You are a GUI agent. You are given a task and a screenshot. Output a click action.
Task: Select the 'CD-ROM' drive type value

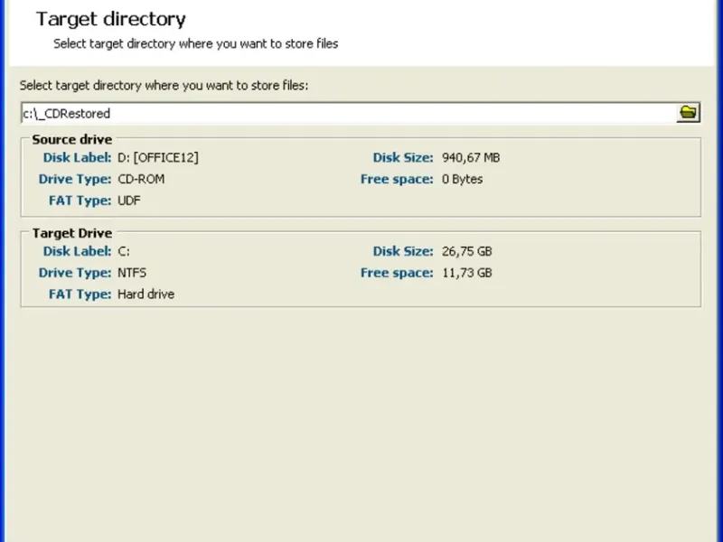(x=141, y=179)
